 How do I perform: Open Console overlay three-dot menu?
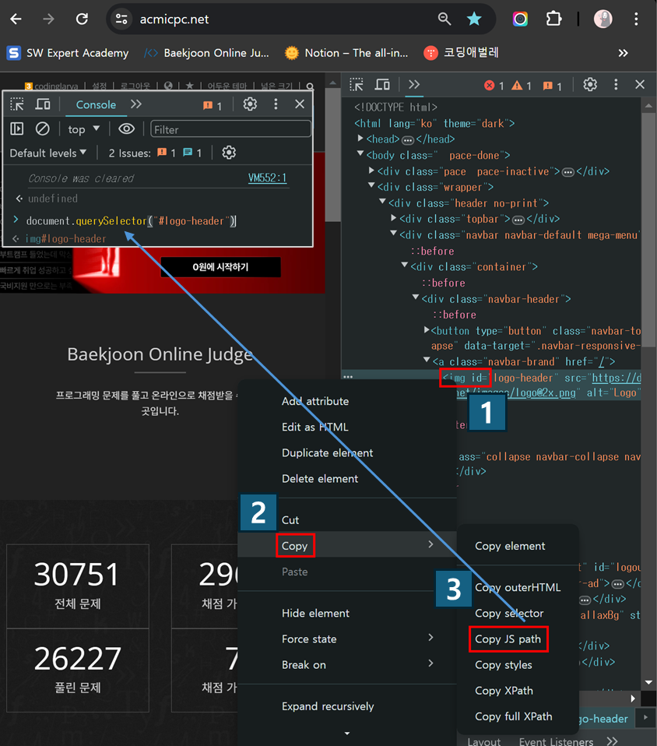tap(276, 104)
